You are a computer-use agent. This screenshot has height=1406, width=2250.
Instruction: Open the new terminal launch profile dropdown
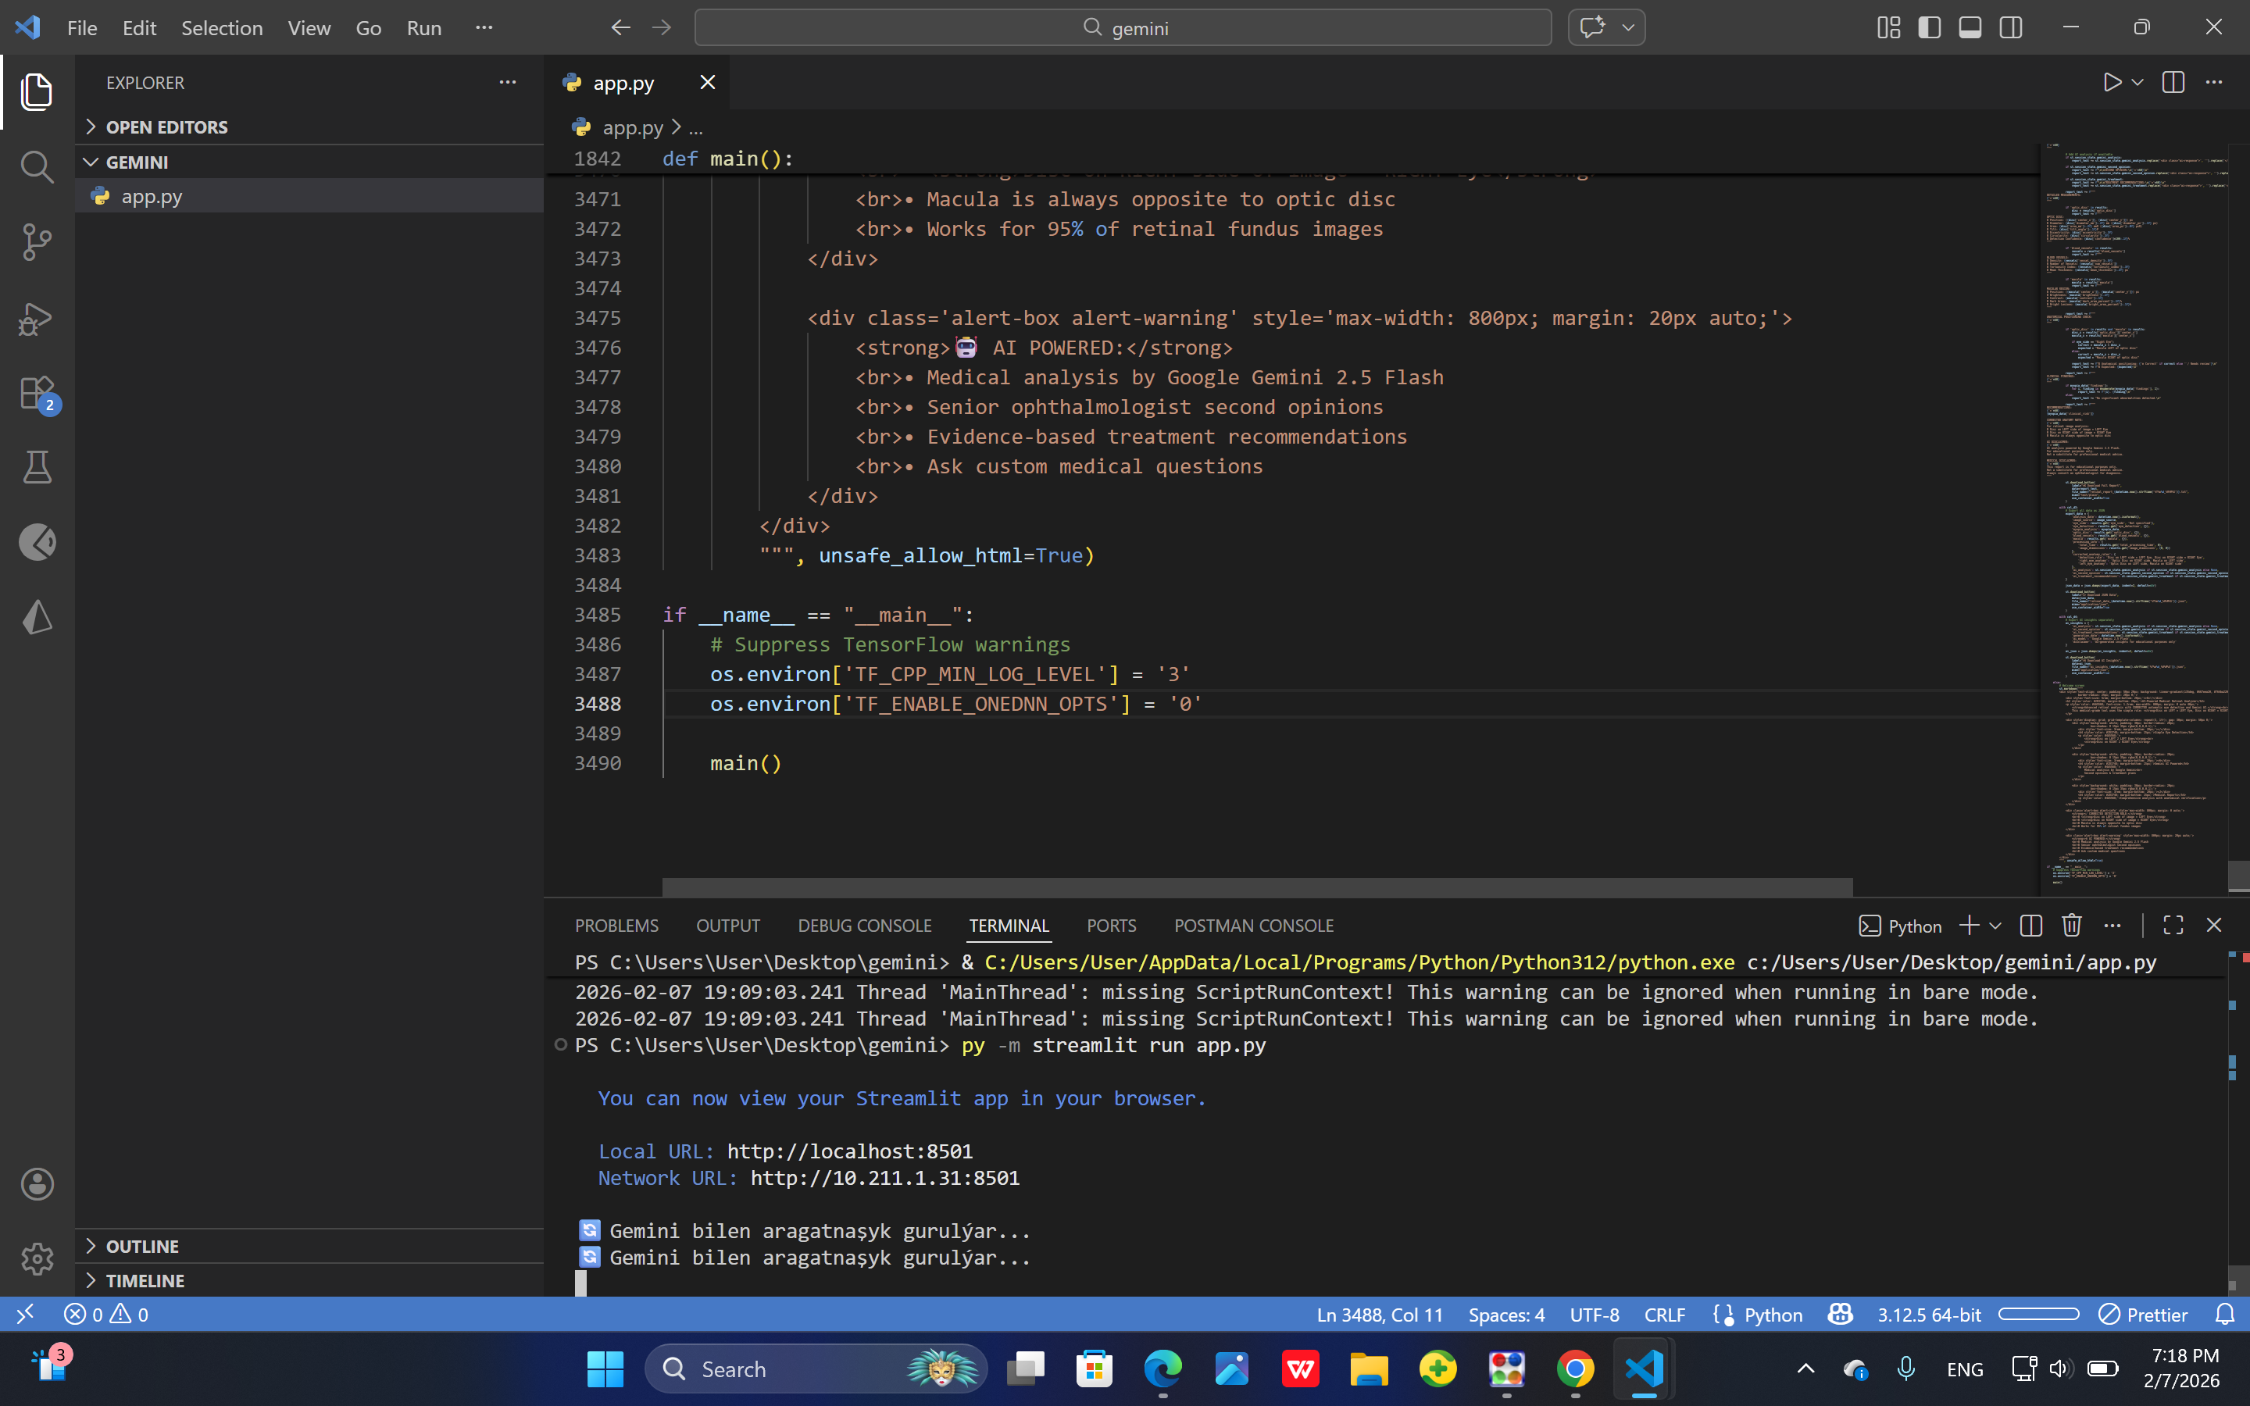tap(1995, 926)
